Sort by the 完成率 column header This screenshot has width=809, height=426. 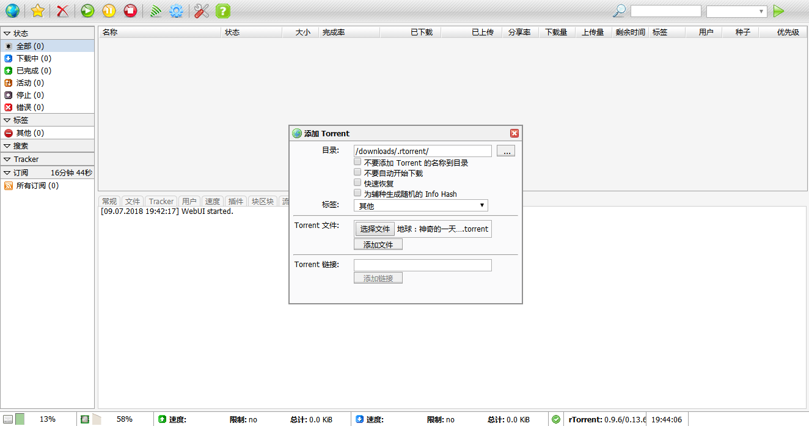349,32
